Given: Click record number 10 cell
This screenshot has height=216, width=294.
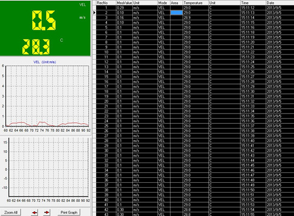Looking at the screenshot, I should click(106, 52).
